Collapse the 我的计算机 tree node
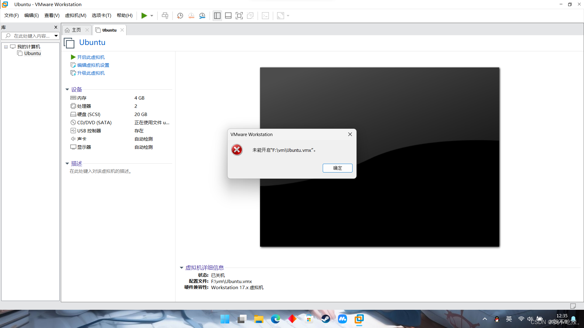This screenshot has height=328, width=584. click(6, 47)
